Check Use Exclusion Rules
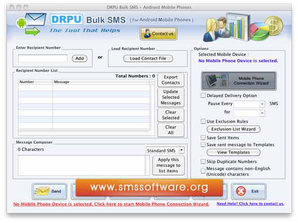This screenshot has height=223, width=298. (x=203, y=121)
